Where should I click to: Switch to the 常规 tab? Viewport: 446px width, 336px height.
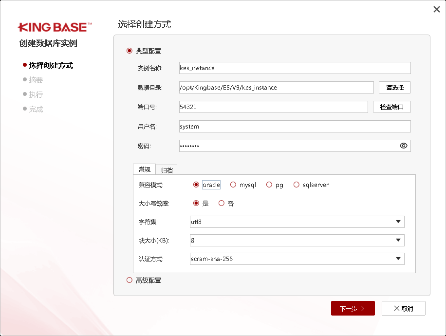click(145, 169)
